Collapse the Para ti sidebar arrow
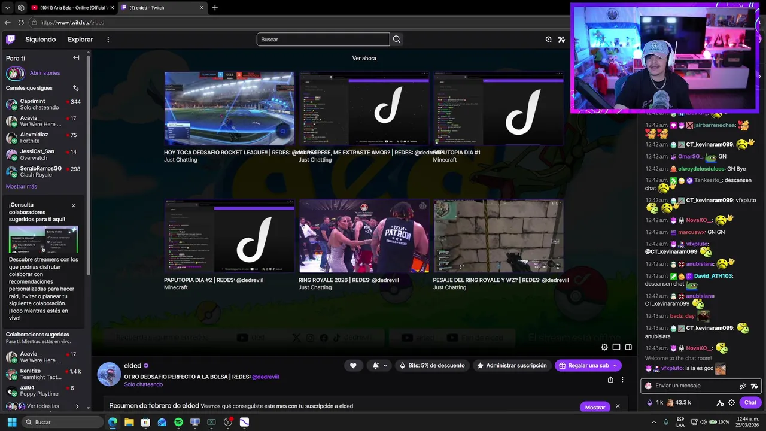Screen dimensions: 766x431 [x=76, y=58]
